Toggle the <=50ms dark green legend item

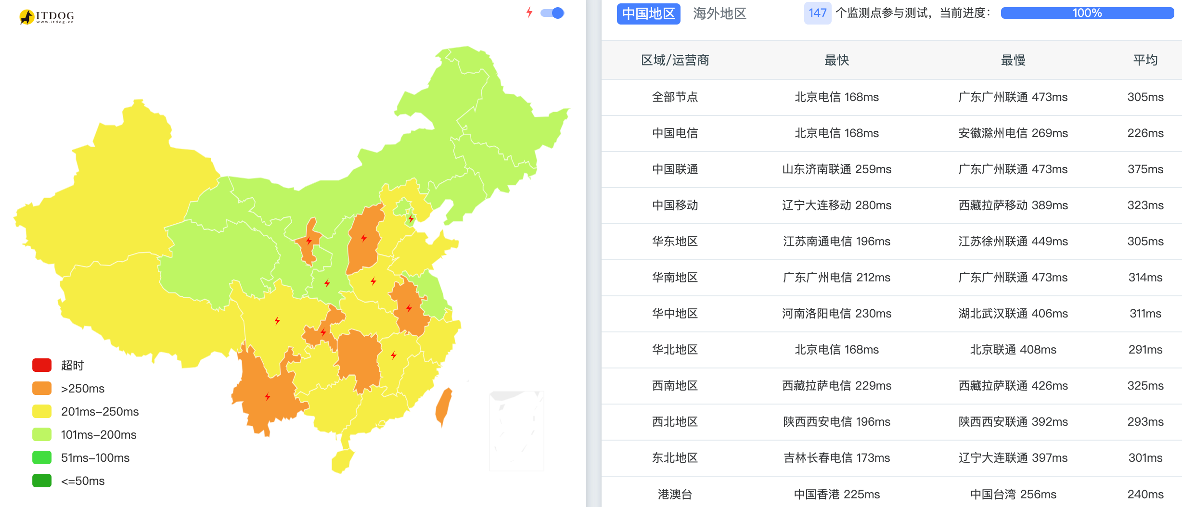click(x=68, y=481)
